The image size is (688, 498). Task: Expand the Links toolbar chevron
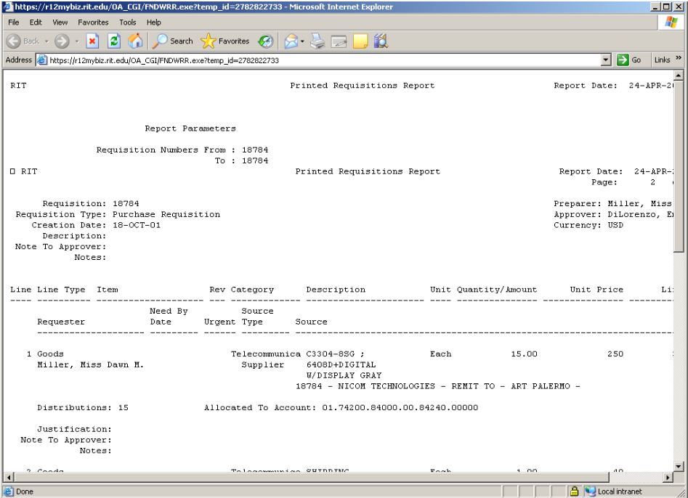point(679,60)
